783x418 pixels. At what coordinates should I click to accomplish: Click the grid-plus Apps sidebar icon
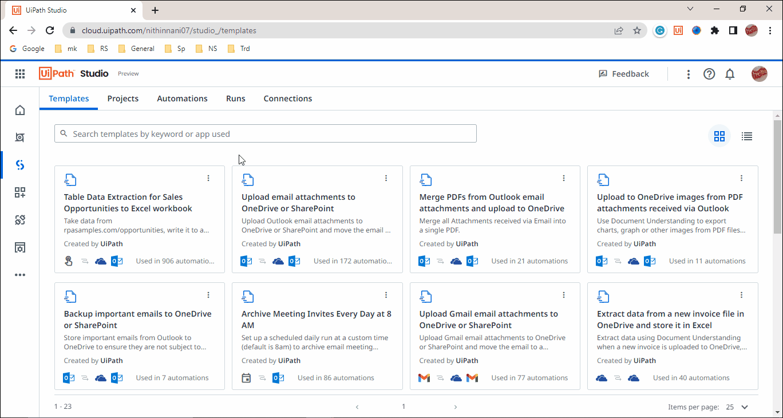[20, 192]
